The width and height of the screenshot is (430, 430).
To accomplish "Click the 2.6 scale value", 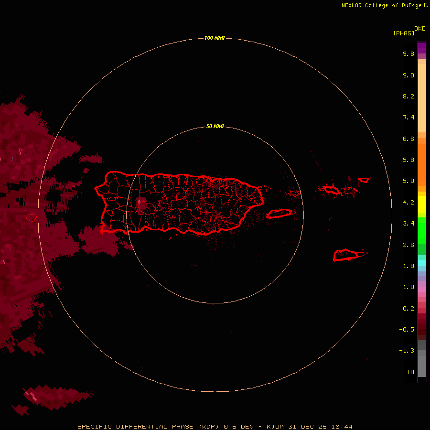I will point(408,245).
